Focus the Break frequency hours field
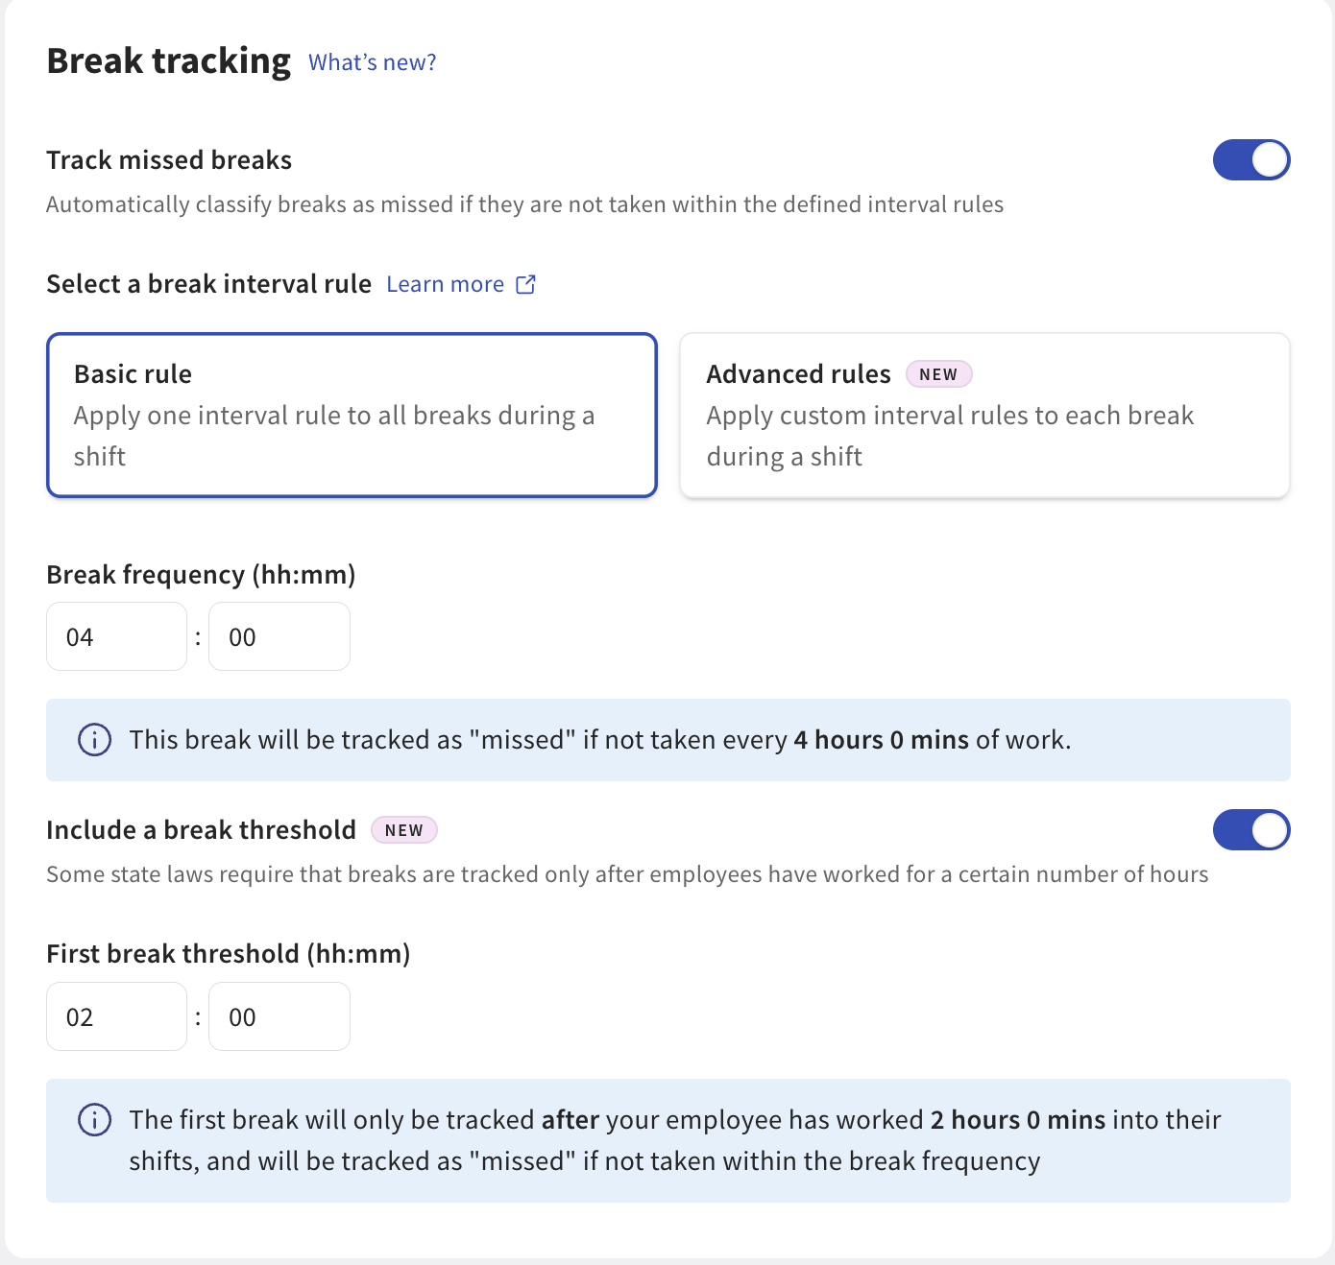The width and height of the screenshot is (1335, 1265). click(116, 636)
